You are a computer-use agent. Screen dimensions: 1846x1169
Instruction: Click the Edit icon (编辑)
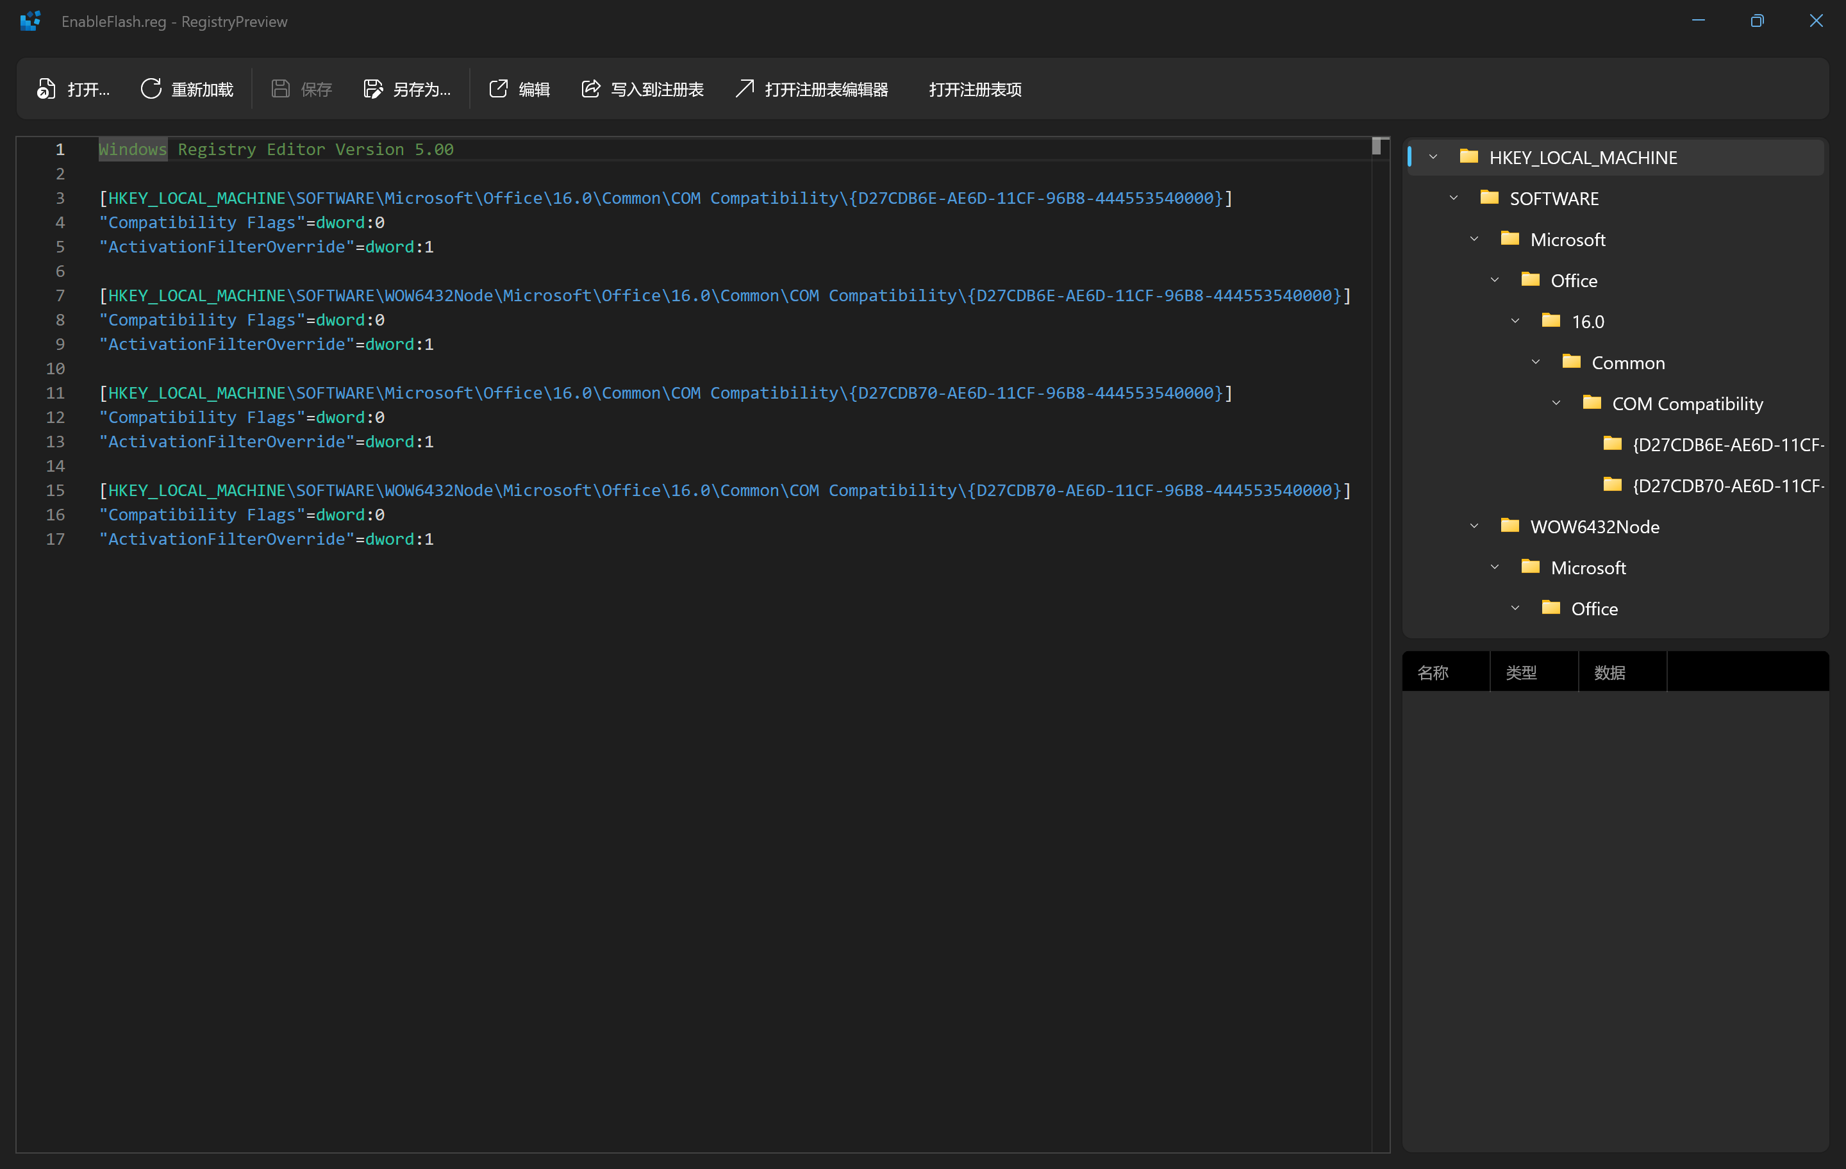coord(498,89)
